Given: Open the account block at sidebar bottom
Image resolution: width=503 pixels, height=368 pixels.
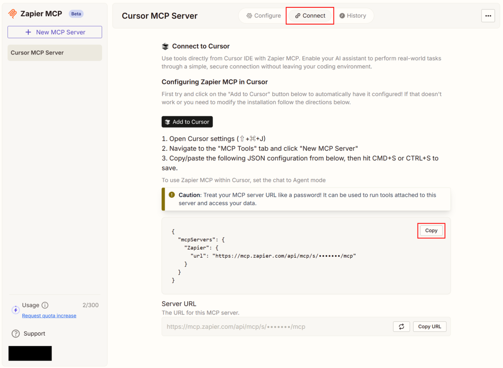Looking at the screenshot, I should (30, 353).
